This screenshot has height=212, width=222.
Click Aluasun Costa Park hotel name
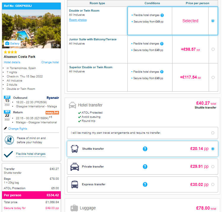[x=20, y=57]
